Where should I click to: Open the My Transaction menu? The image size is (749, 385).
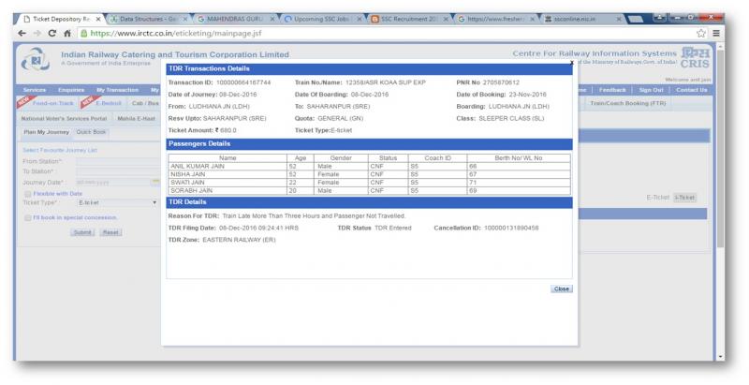pos(118,90)
